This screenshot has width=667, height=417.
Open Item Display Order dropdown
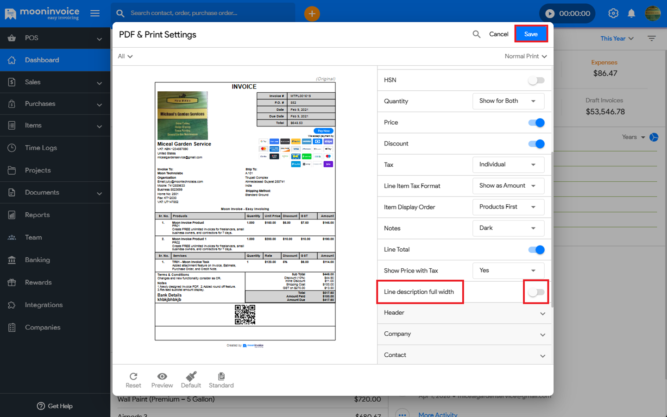coord(508,207)
